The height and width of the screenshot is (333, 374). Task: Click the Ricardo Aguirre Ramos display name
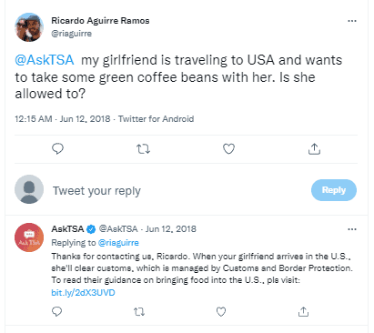click(x=100, y=21)
